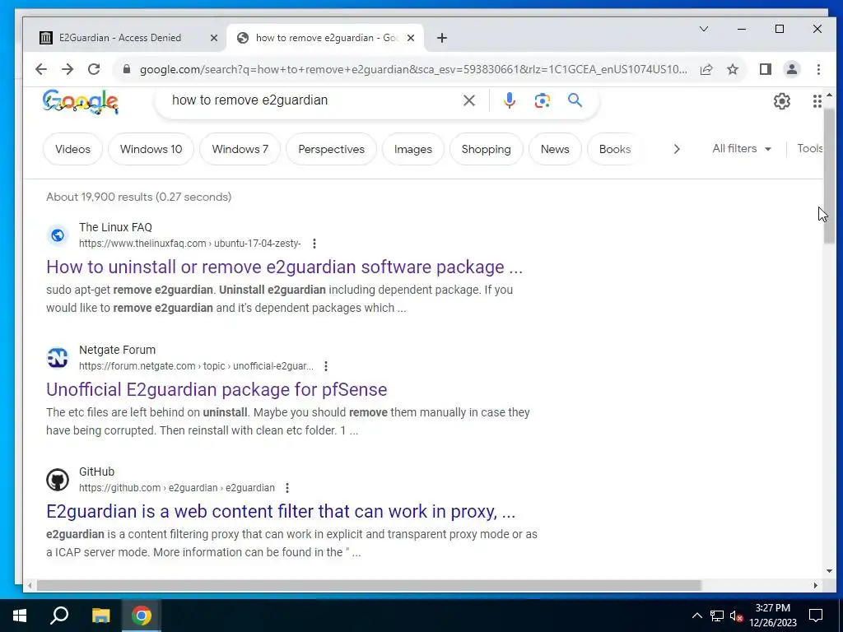
Task: Open How to uninstall or remove e2guardian link
Action: tap(284, 267)
